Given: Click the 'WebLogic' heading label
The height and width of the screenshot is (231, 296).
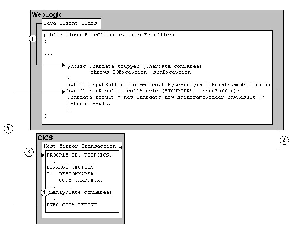Looking at the screenshot, I should pyautogui.click(x=47, y=15).
